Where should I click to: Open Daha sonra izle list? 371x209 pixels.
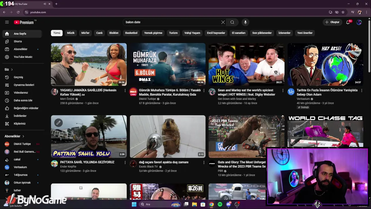coord(22,100)
